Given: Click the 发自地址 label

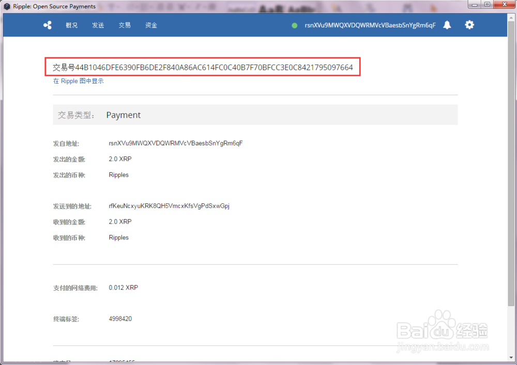Looking at the screenshot, I should [66, 144].
